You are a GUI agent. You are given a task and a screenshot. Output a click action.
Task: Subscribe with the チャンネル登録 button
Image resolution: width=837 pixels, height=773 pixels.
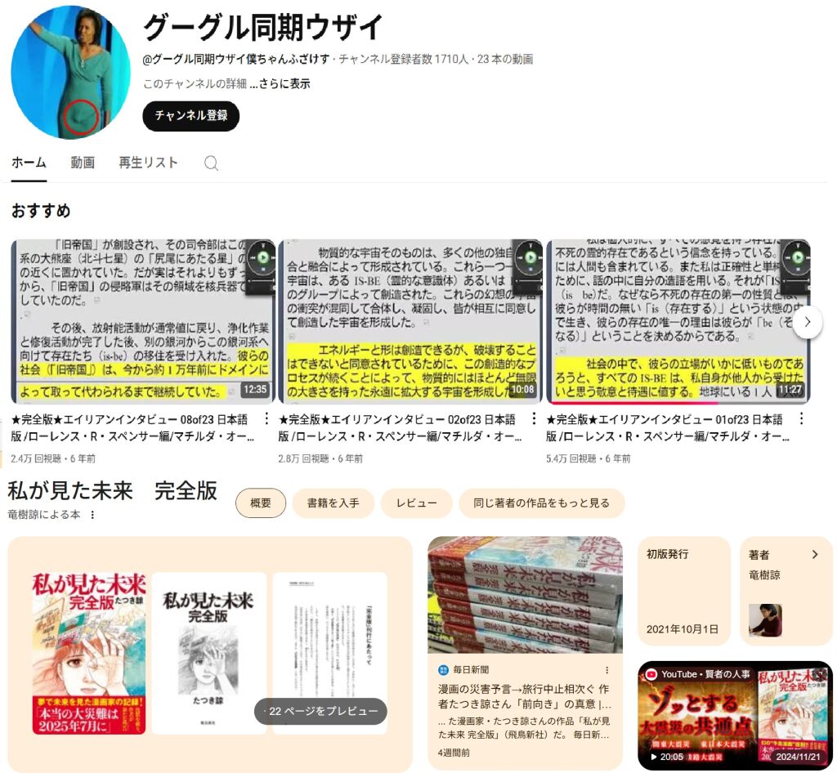(x=190, y=115)
